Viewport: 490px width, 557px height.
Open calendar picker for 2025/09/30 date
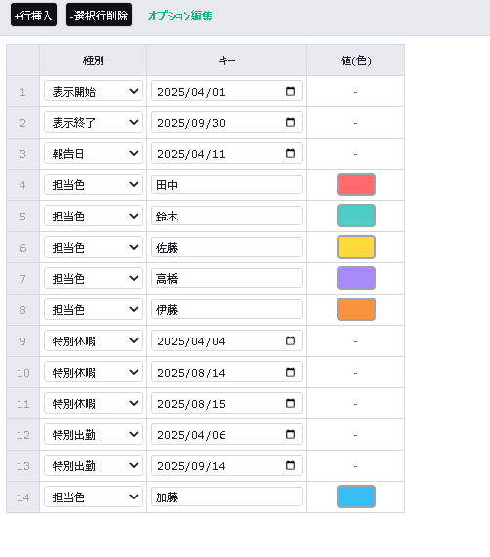[290, 122]
